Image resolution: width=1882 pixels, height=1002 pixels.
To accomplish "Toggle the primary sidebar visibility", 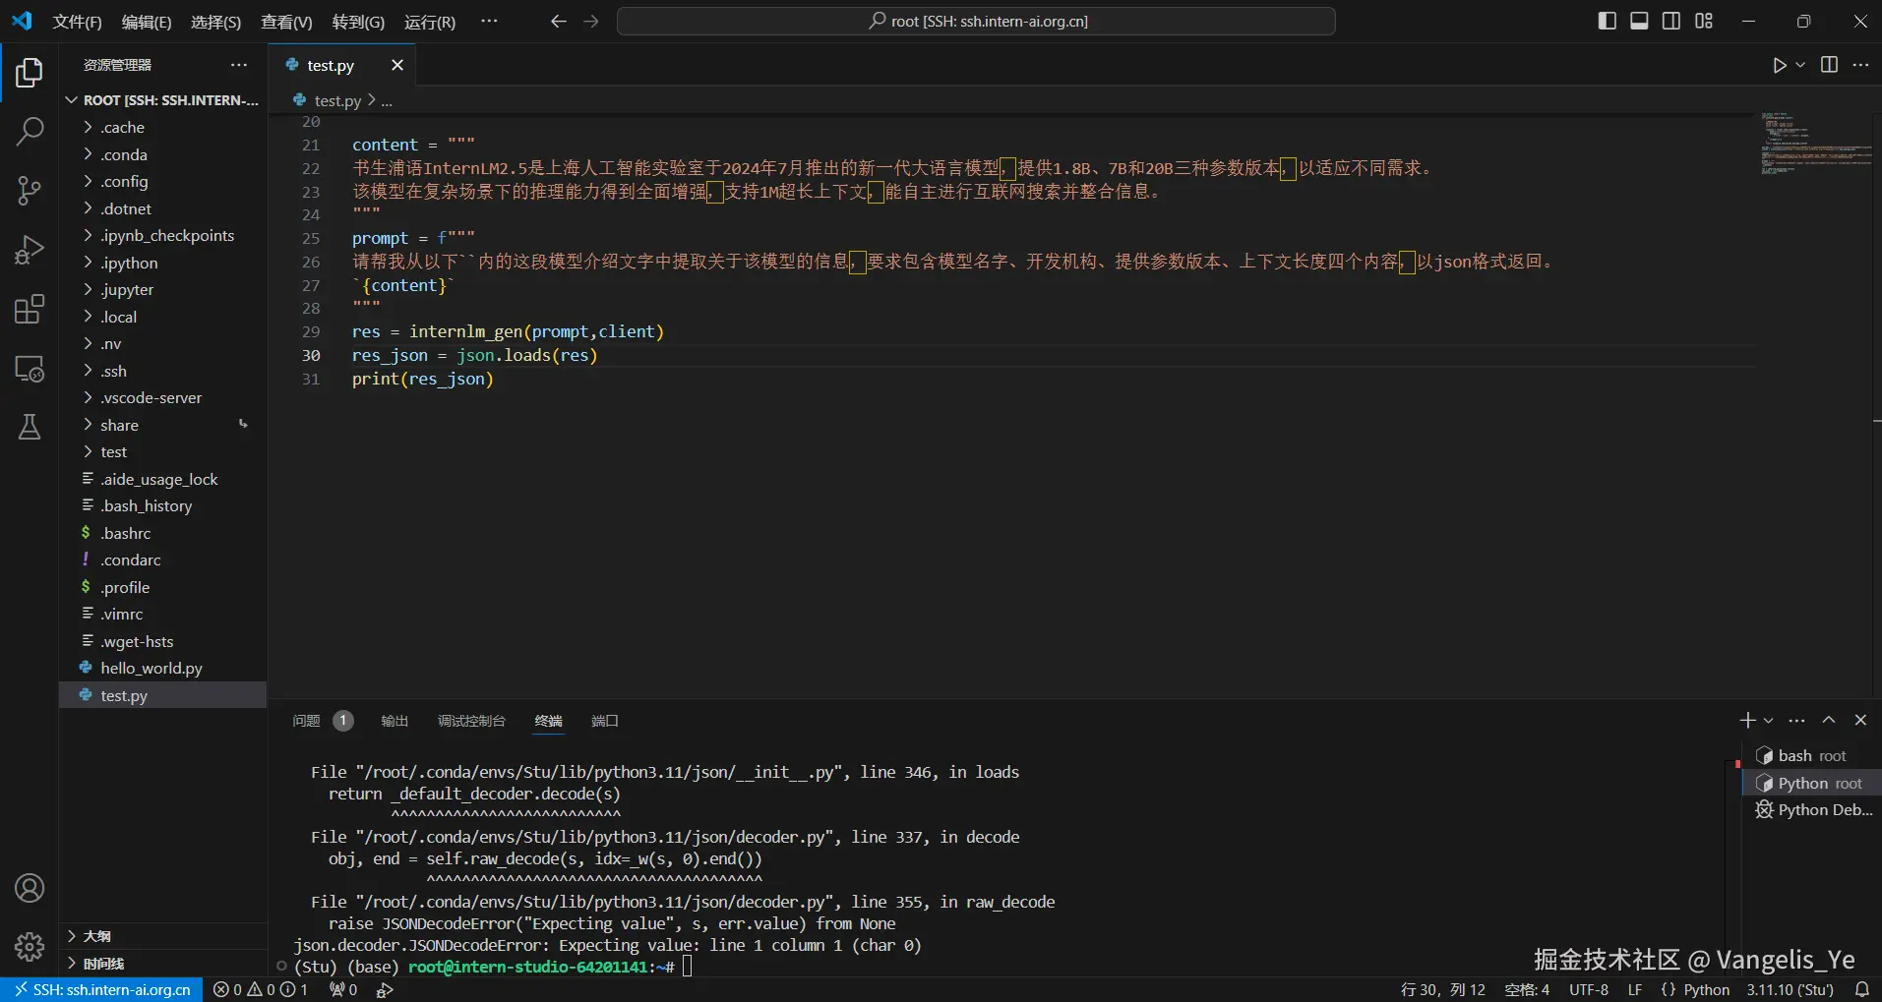I will 1607,21.
